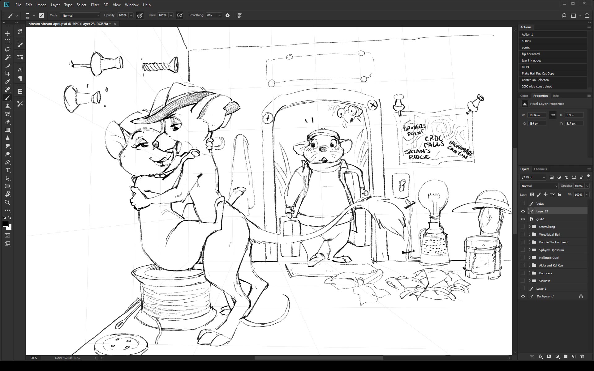Expand the OtterSkiing layer group
Viewport: 594px width, 371px height.
529,227
